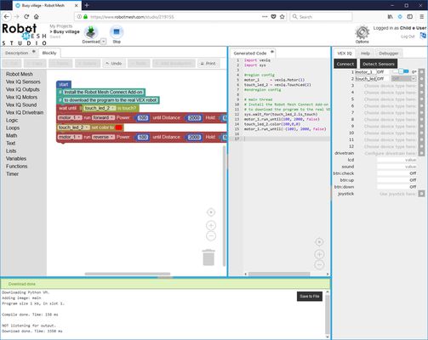Zoom in the Generated Code panel
428x340 pixels.
coord(319,254)
